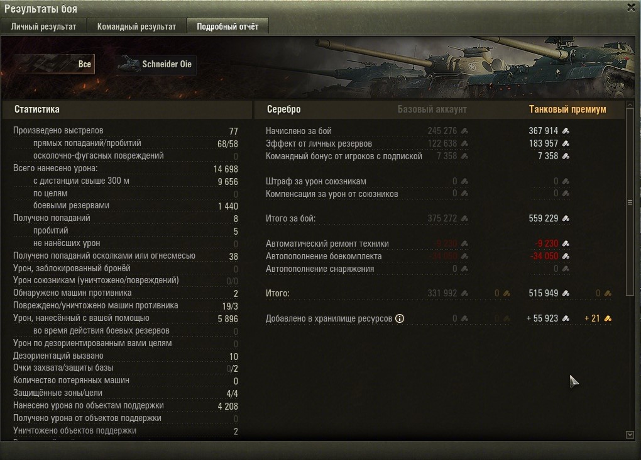Click the Базовый аккаунт column header
The width and height of the screenshot is (641, 460).
[432, 109]
